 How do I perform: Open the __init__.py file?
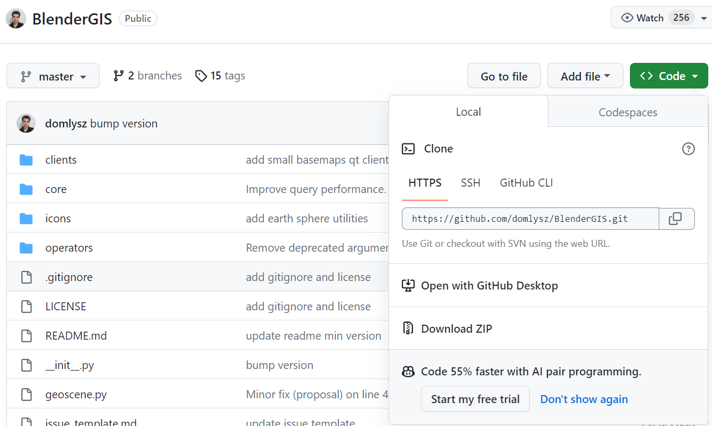[x=70, y=365]
